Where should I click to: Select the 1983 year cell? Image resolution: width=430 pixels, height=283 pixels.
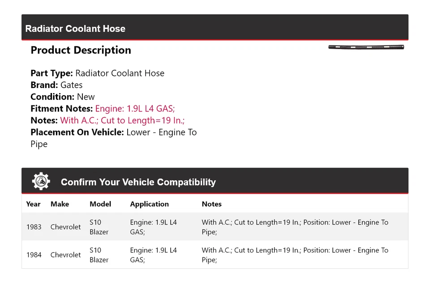(34, 227)
